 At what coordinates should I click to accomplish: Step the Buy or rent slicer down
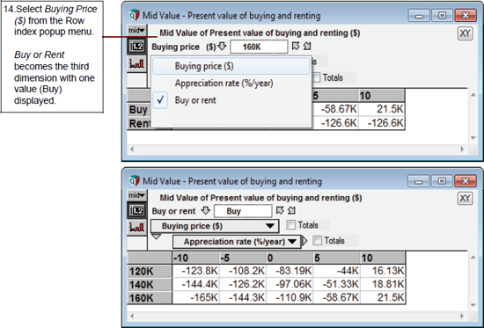click(x=206, y=211)
